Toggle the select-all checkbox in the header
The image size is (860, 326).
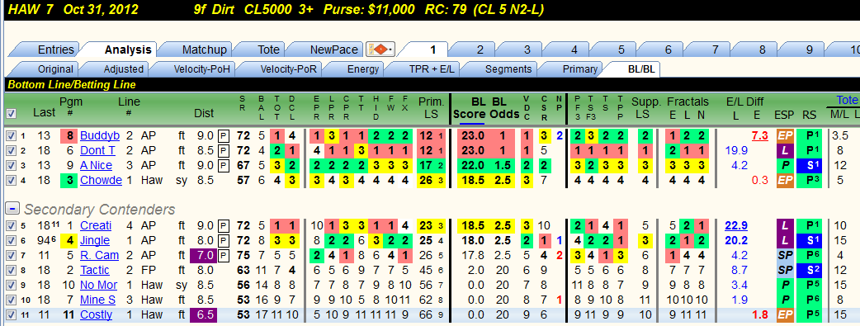click(x=12, y=114)
